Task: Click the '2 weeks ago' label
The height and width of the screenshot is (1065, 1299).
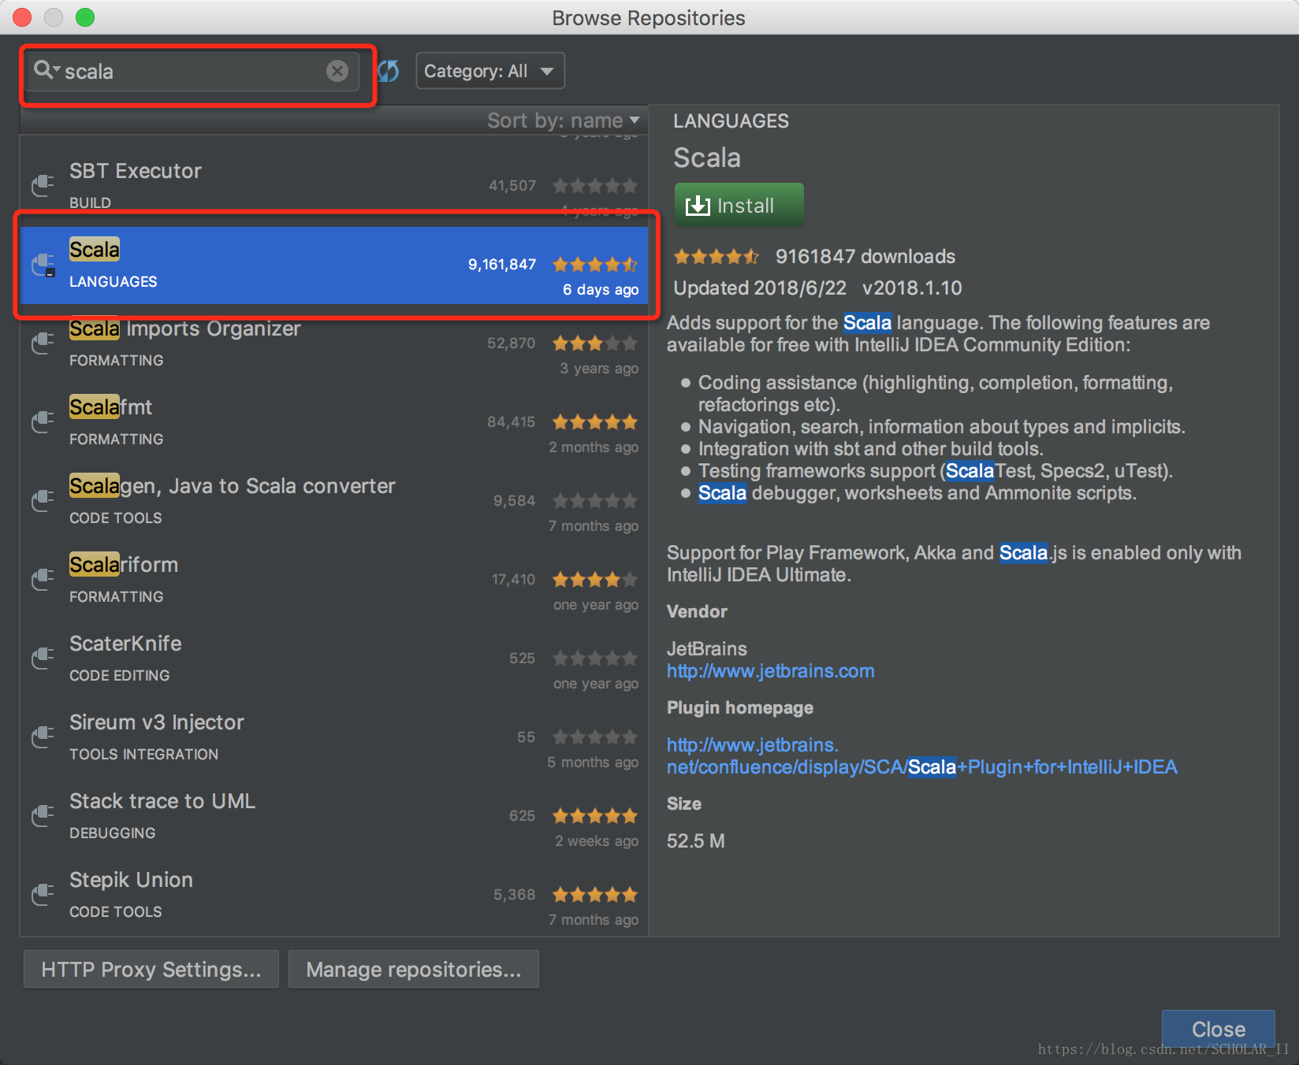Action: pyautogui.click(x=597, y=840)
